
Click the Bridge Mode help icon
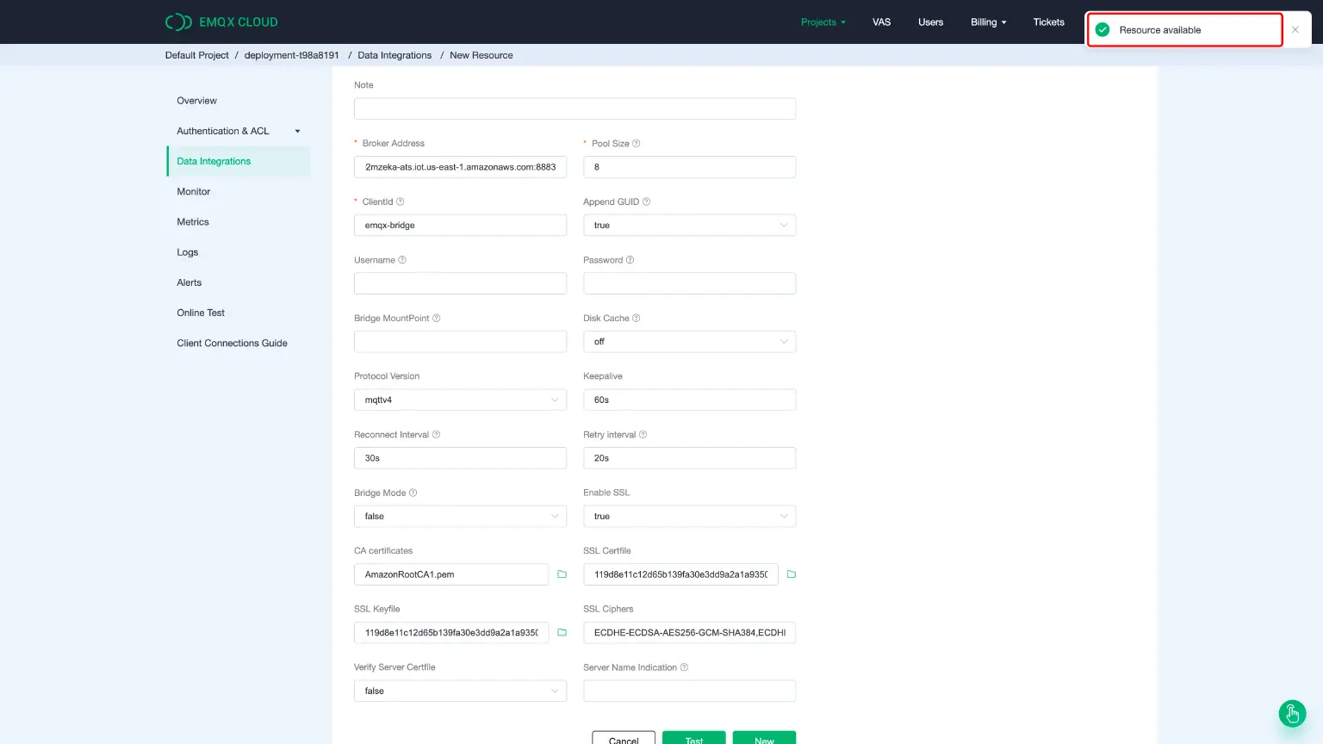pos(413,492)
